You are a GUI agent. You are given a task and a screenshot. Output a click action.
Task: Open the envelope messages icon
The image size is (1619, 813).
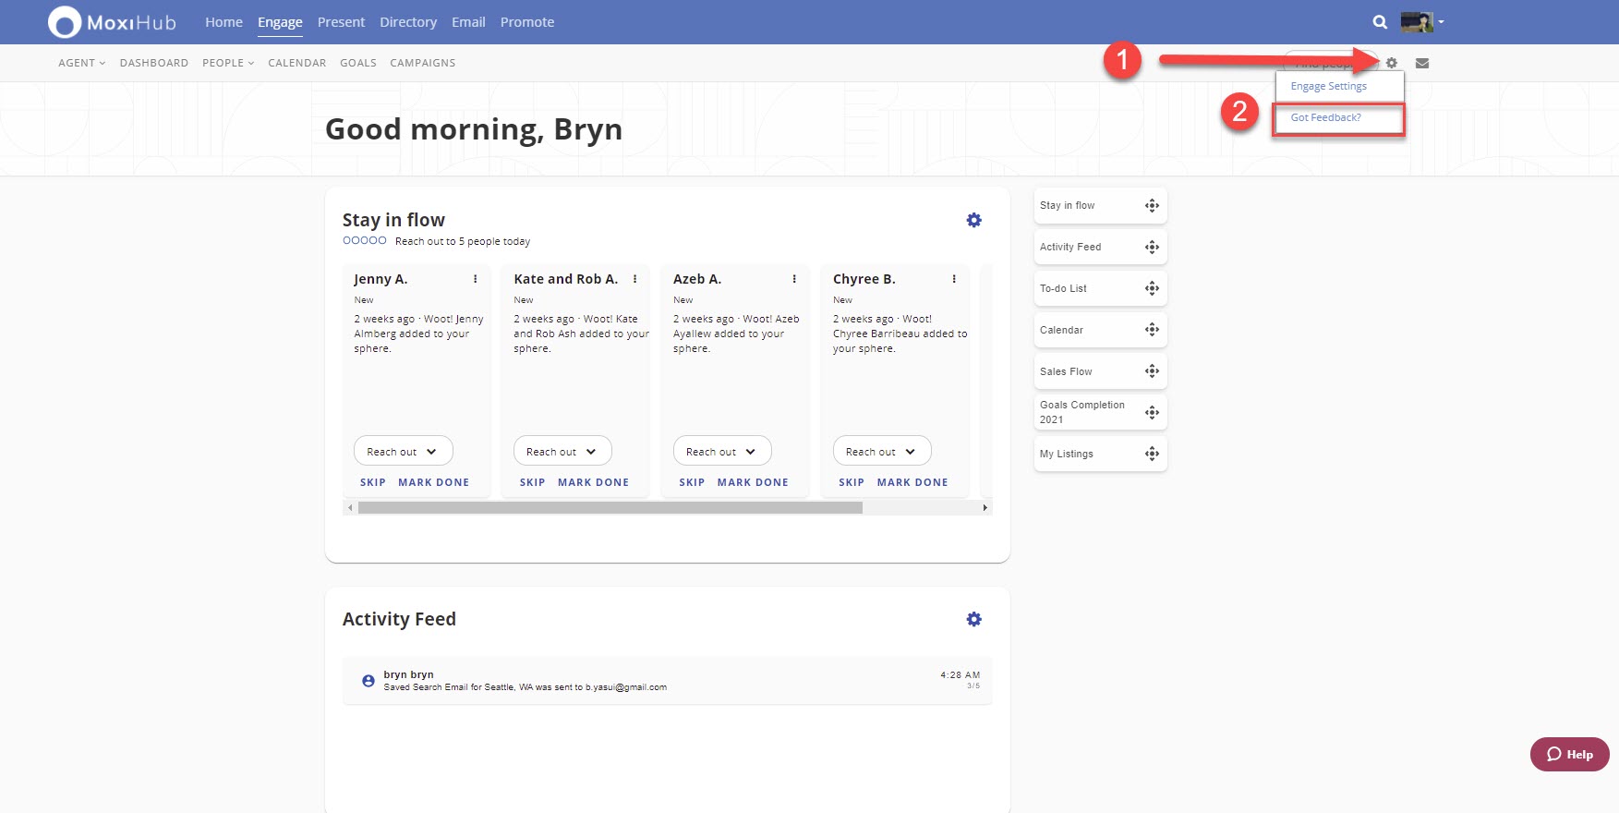(1422, 63)
